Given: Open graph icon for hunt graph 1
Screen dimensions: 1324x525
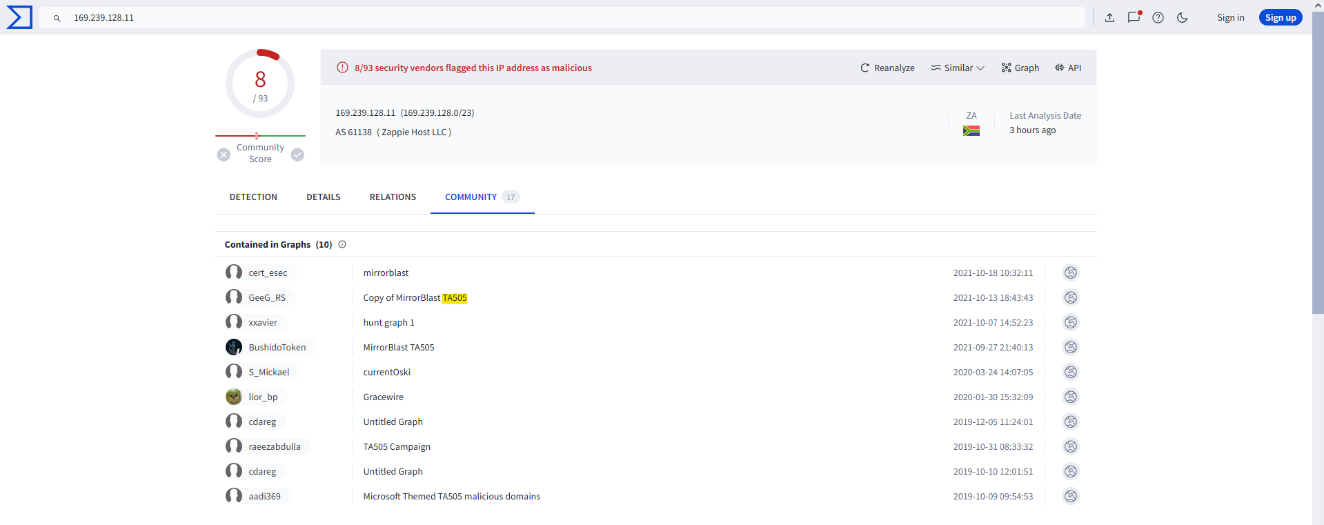Looking at the screenshot, I should 1070,322.
